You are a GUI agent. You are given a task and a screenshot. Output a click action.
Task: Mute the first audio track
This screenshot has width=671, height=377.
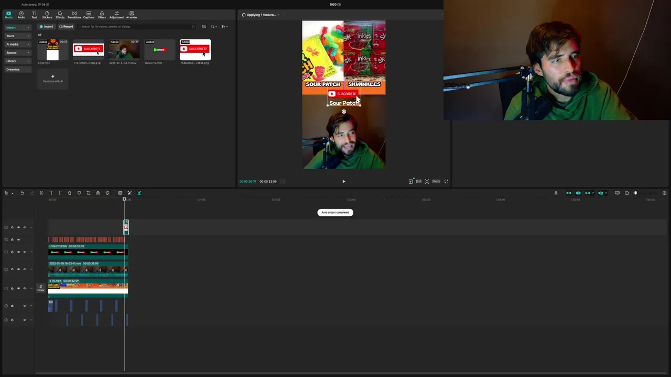[25, 306]
